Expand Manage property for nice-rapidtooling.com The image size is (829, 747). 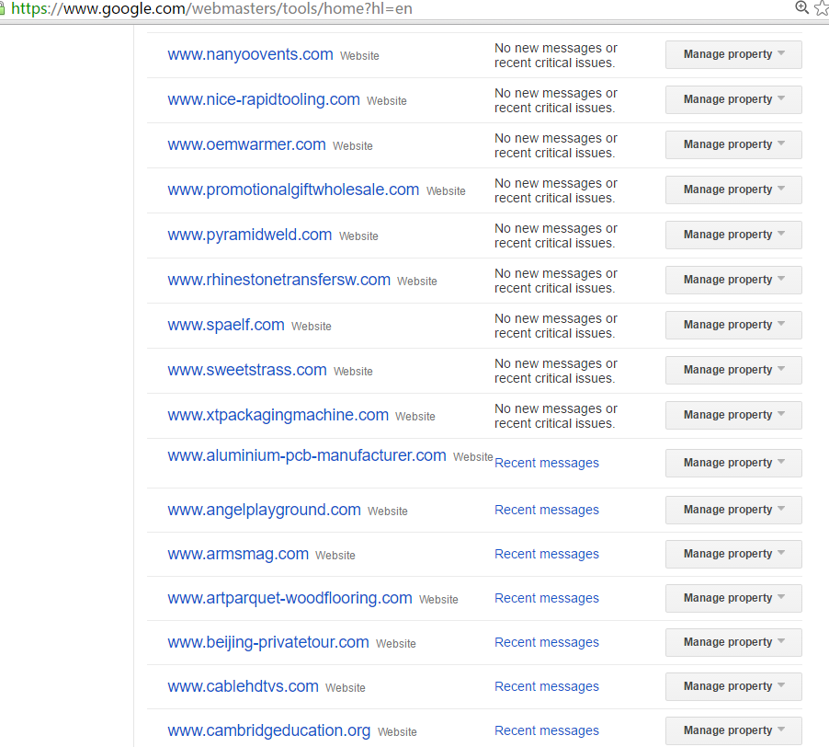pyautogui.click(x=733, y=99)
